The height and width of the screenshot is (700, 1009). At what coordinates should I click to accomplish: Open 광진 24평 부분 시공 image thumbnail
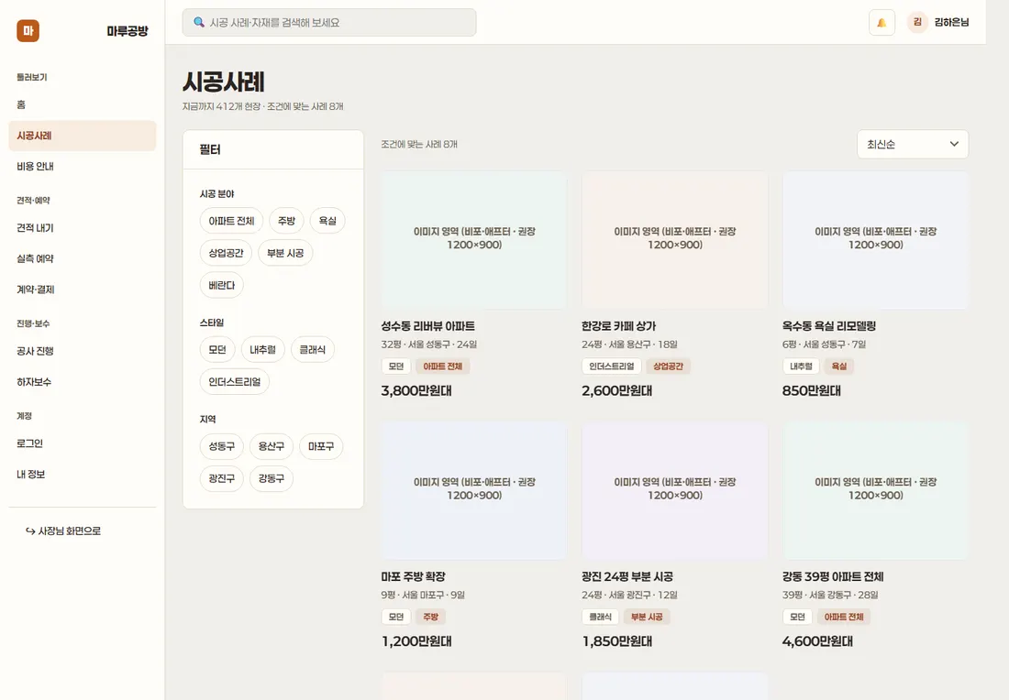tap(675, 490)
